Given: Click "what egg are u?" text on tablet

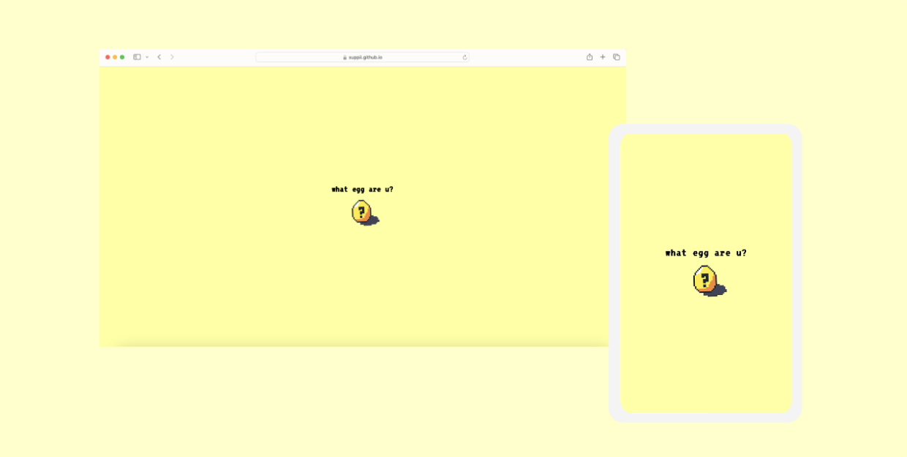Looking at the screenshot, I should point(706,253).
